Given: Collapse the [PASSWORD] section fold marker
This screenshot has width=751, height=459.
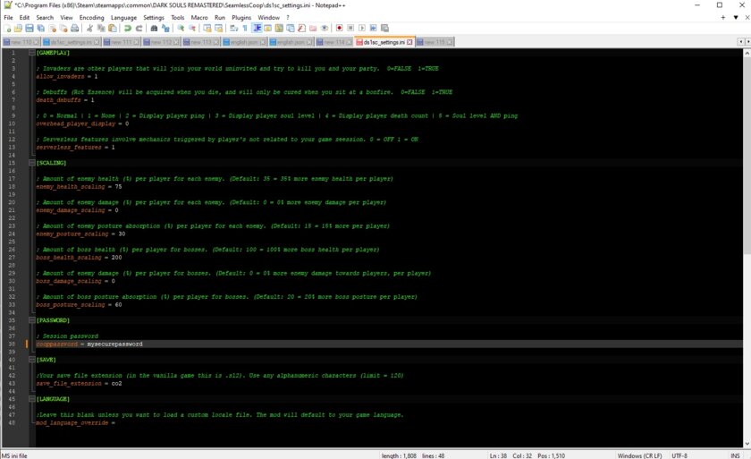Looking at the screenshot, I should point(31,320).
